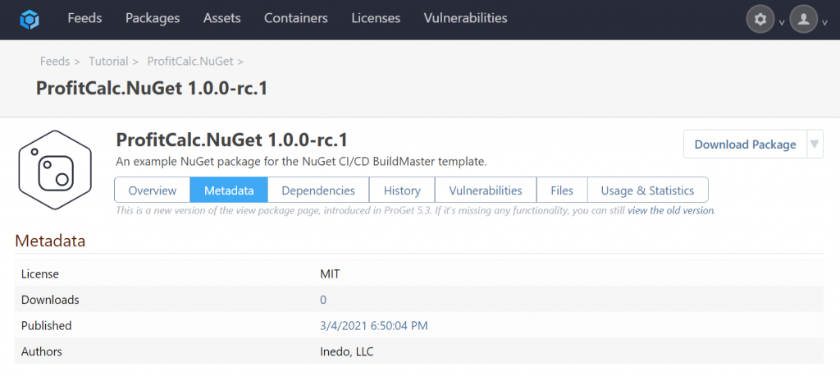
Task: Expand the arrow next to the settings gear
Action: [x=782, y=22]
